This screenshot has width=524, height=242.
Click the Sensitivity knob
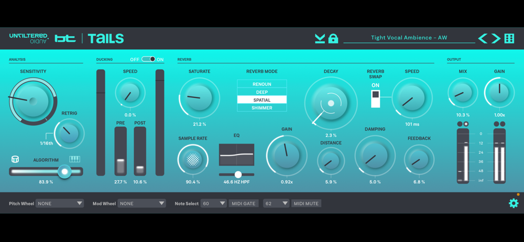point(32,101)
